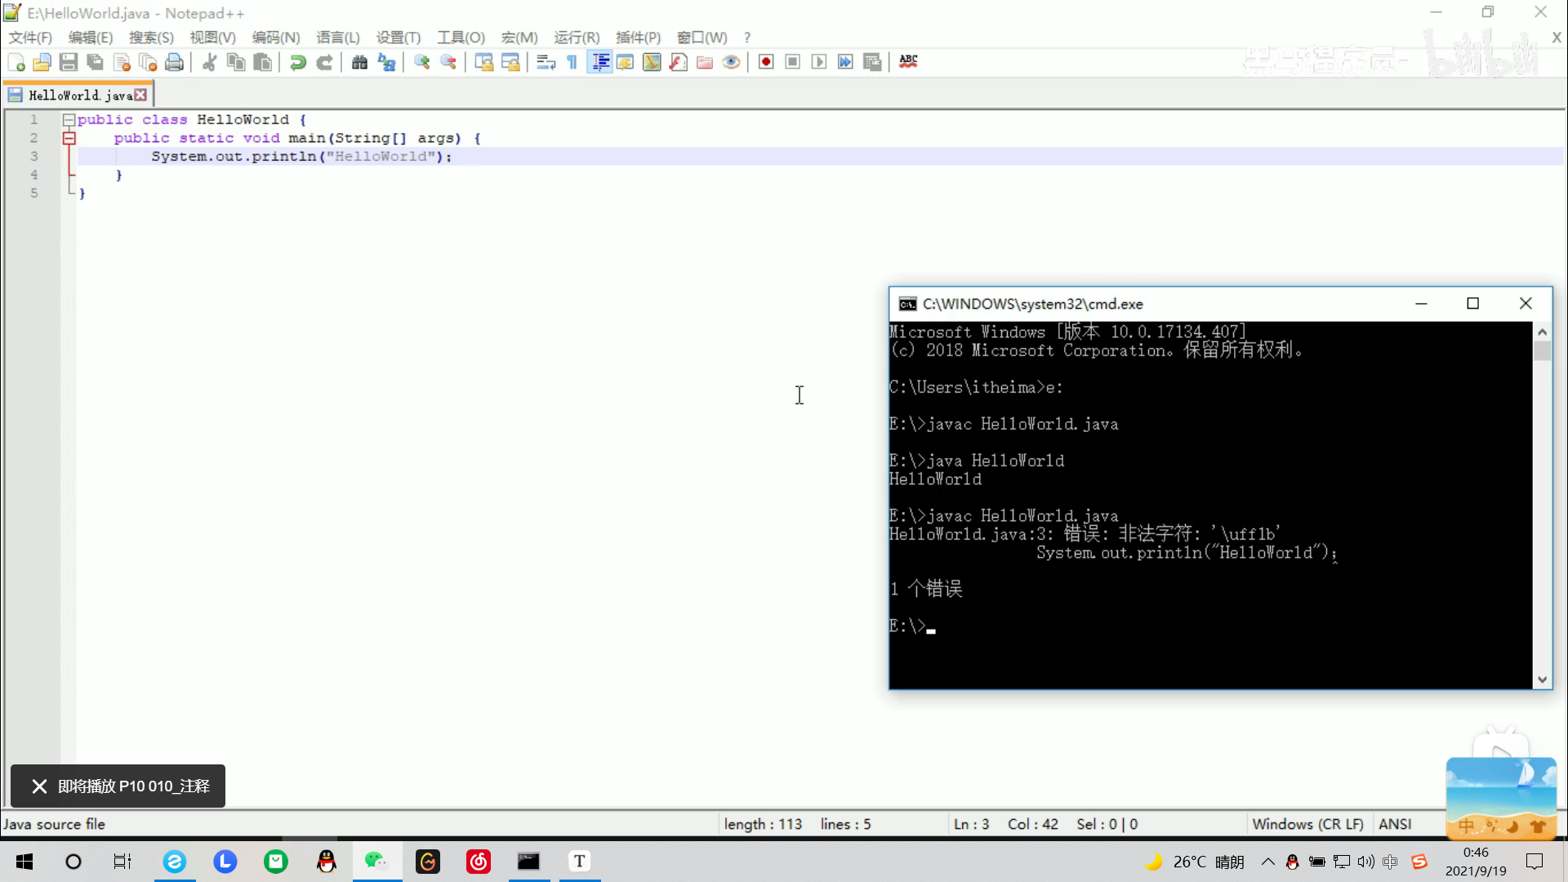Open the 搜索(S) menu

(x=151, y=38)
